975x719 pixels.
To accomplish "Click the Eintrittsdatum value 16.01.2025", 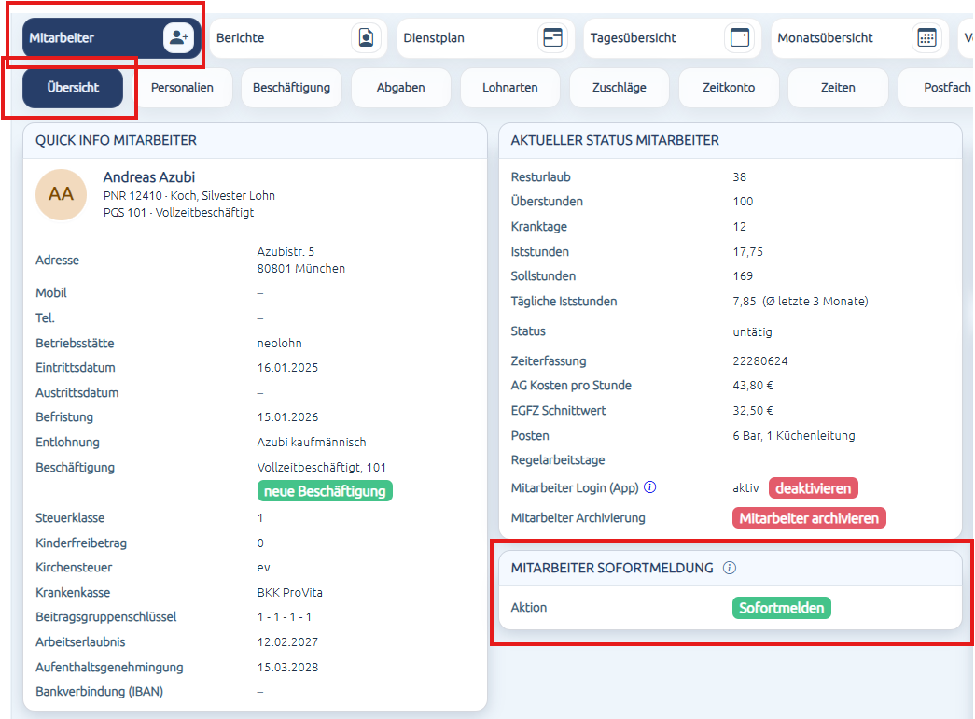I will tap(288, 367).
